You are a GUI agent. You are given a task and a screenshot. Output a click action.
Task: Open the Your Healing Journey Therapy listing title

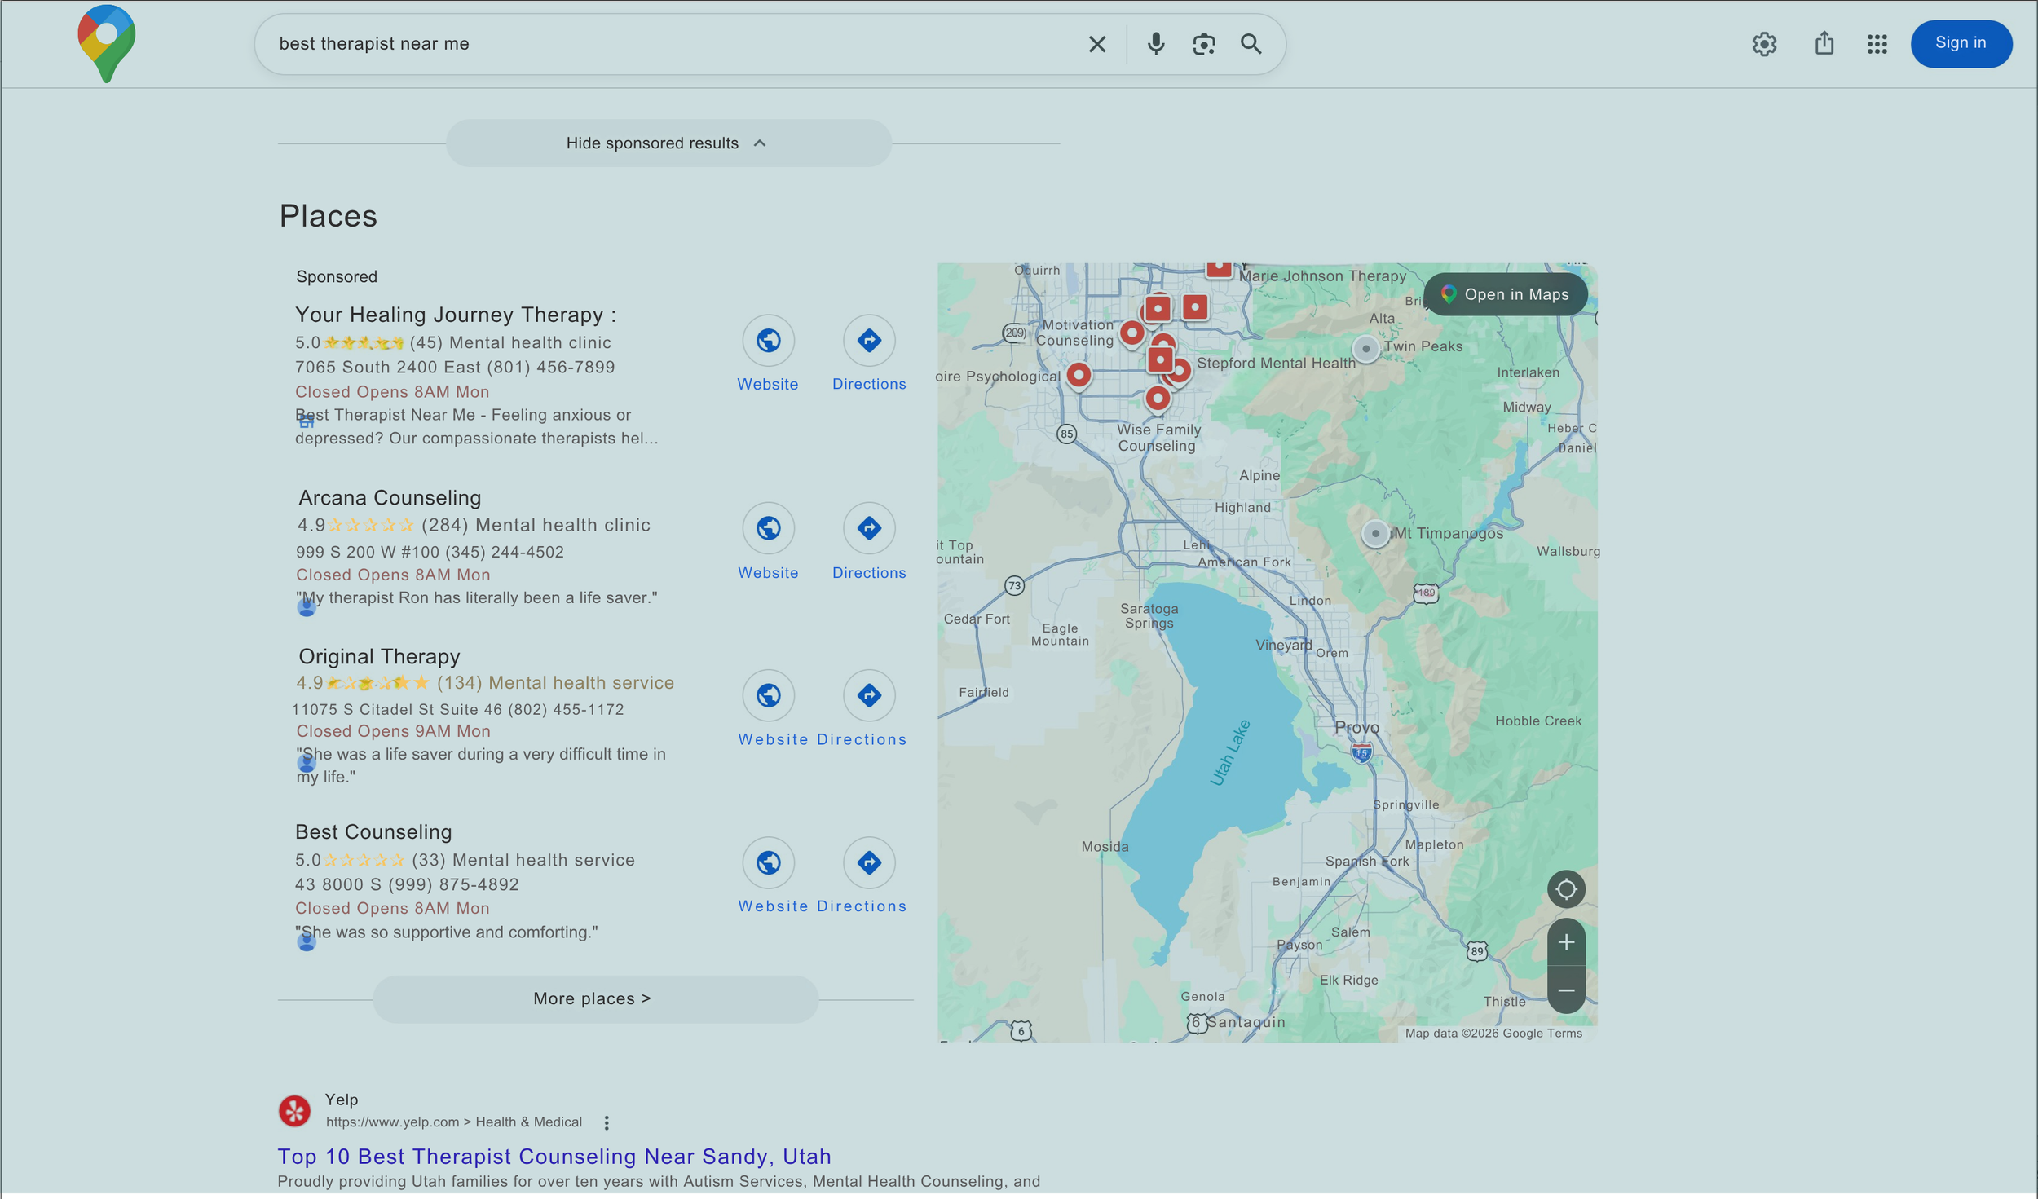(455, 315)
